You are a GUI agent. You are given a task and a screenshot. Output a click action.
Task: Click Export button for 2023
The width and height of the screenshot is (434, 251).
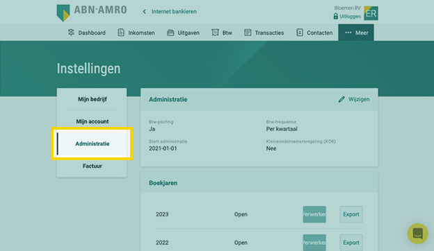(x=351, y=214)
